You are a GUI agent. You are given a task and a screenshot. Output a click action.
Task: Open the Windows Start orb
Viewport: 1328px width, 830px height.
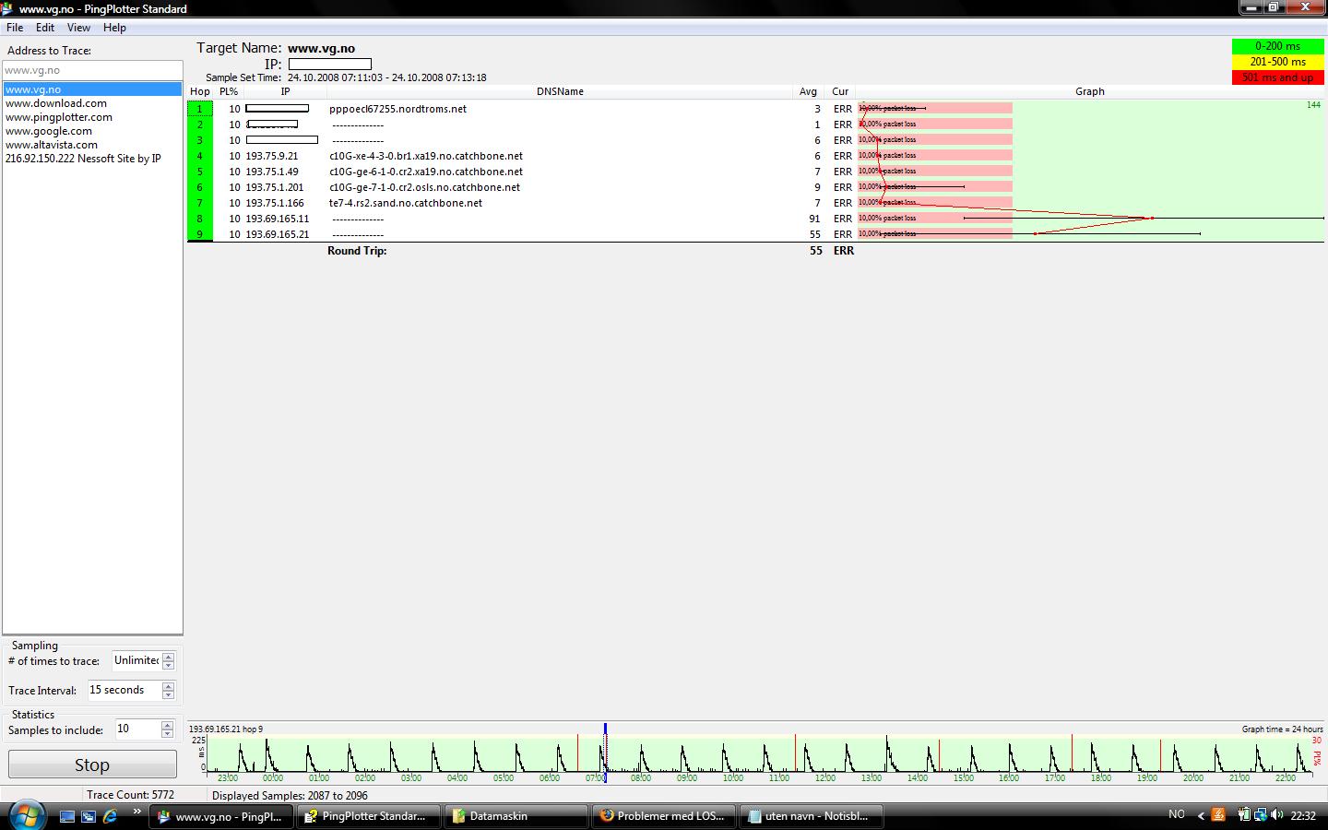[25, 815]
